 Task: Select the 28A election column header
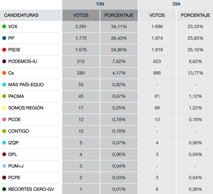176,5
